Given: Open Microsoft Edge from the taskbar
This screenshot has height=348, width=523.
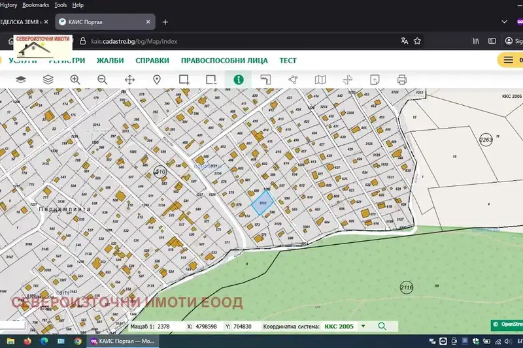Looking at the screenshot, I should (x=44, y=341).
